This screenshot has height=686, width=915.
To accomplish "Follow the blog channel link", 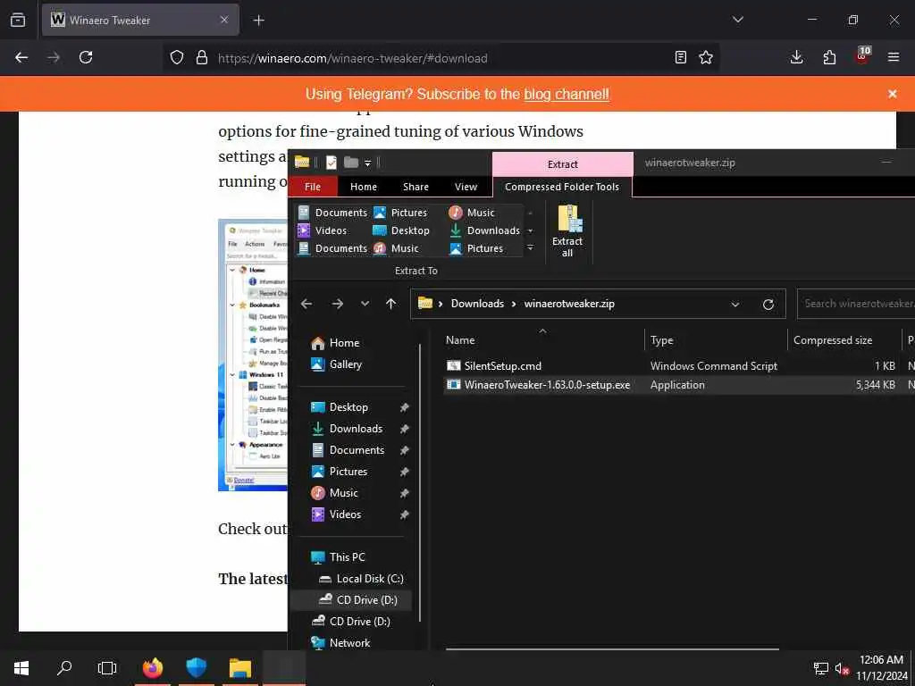I will [x=567, y=94].
